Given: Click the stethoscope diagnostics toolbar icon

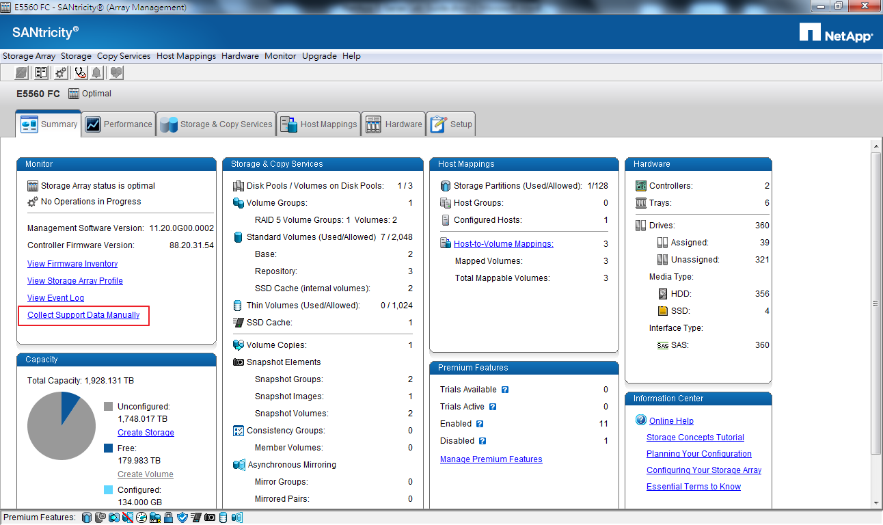Looking at the screenshot, I should tap(80, 72).
